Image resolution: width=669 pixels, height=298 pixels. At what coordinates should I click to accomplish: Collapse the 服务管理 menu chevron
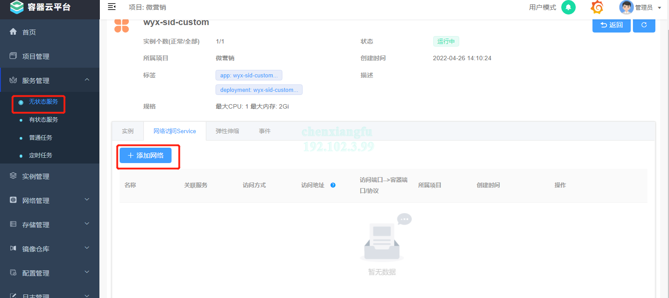[x=87, y=80]
